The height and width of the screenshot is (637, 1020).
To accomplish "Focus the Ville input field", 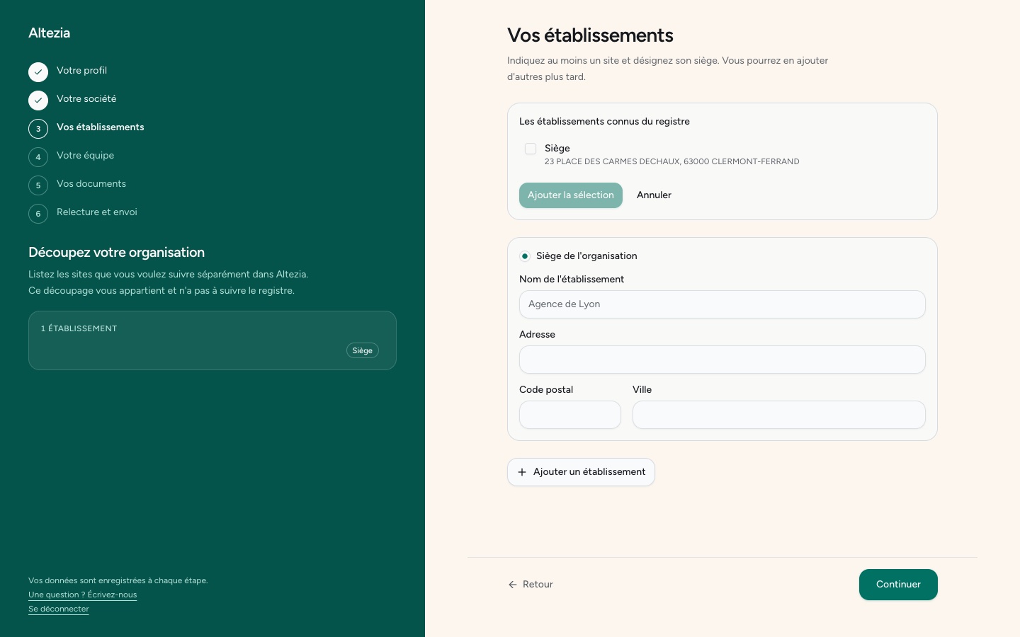I will 779,415.
